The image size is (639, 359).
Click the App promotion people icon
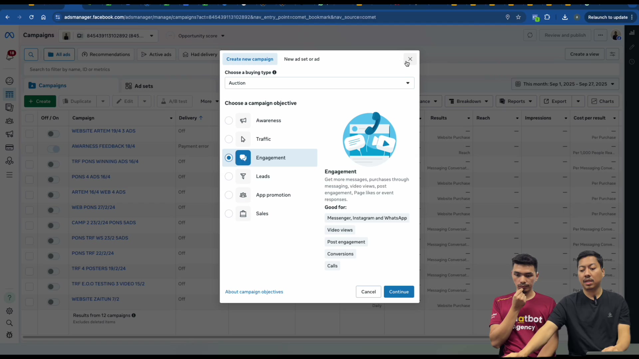(243, 195)
